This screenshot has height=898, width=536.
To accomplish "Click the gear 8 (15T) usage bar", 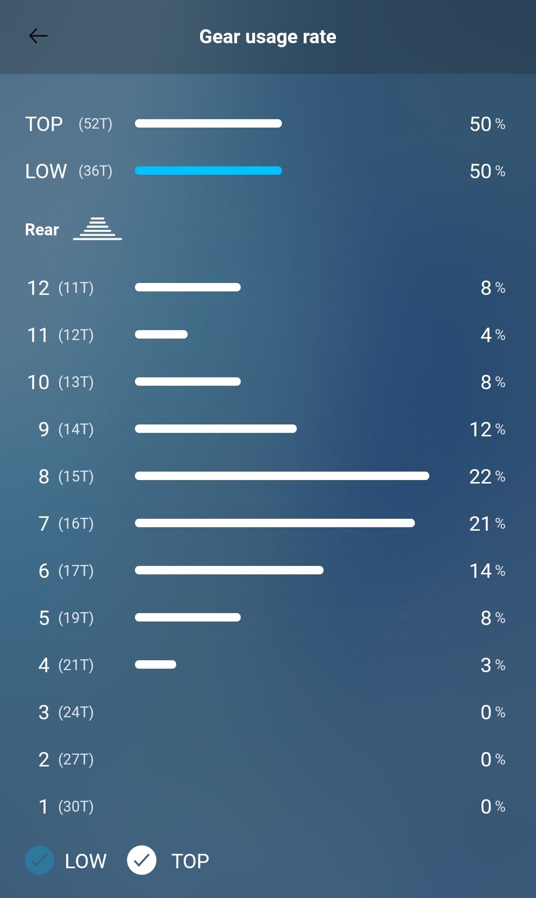I will (x=282, y=476).
